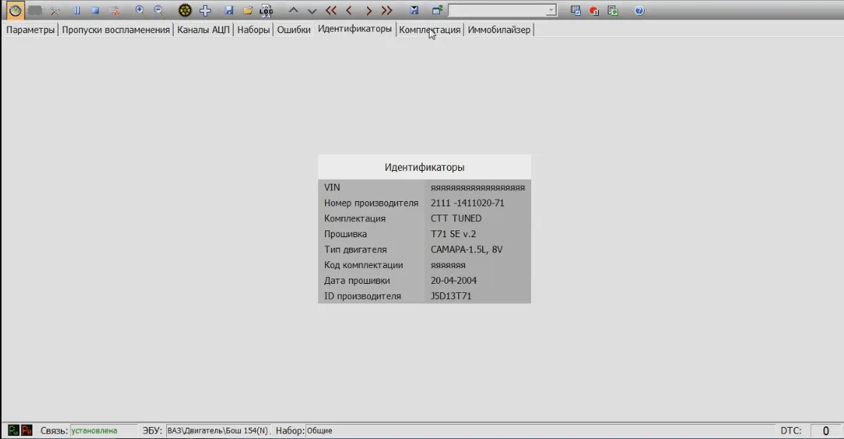
Task: Click the pause icon in toolbar
Action: [x=77, y=11]
